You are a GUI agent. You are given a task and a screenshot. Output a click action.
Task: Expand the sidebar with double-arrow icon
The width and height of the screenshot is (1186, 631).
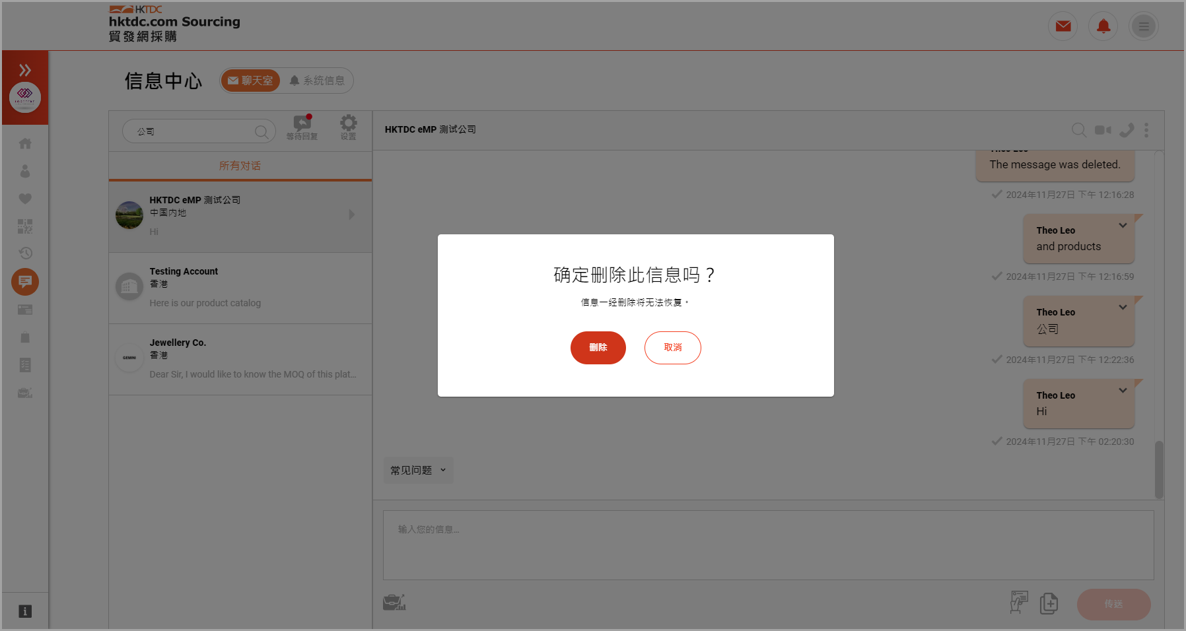25,70
